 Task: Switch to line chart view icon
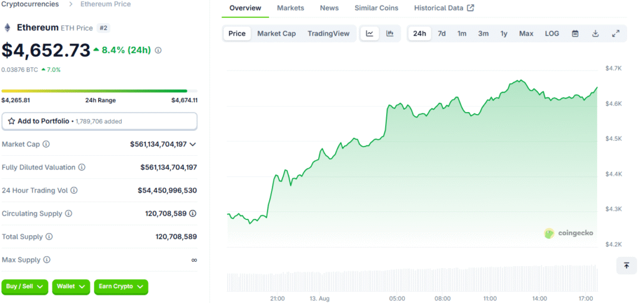[369, 34]
